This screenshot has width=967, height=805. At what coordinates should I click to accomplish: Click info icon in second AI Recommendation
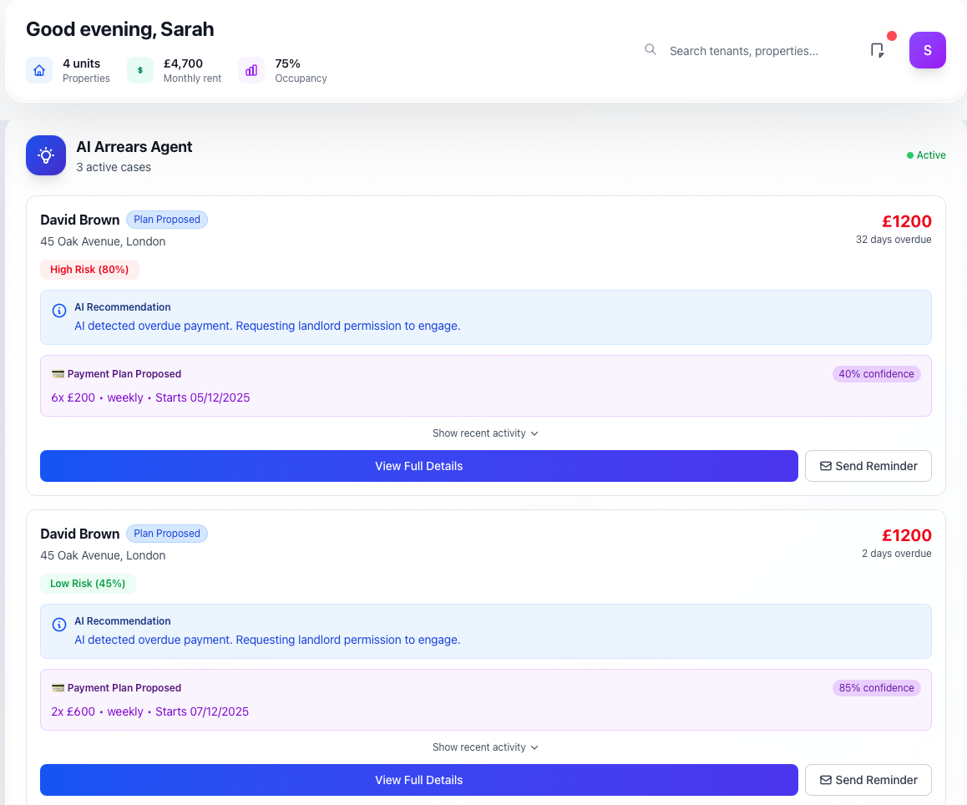[x=59, y=625]
